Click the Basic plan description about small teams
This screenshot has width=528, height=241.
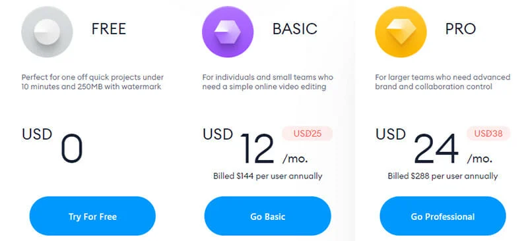tap(268, 82)
